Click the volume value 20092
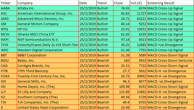Screen dimensions: 194x110 pyautogui.click(x=138, y=76)
